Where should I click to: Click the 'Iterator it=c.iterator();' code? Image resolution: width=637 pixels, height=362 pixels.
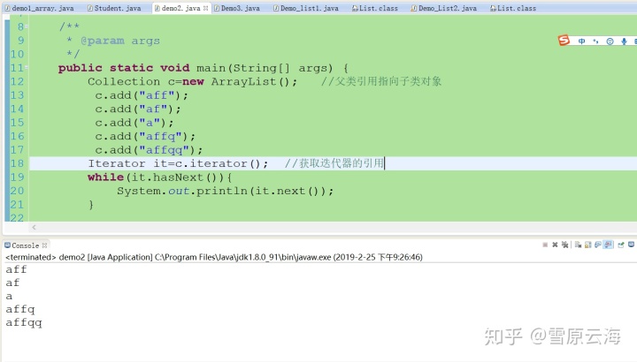pos(179,163)
